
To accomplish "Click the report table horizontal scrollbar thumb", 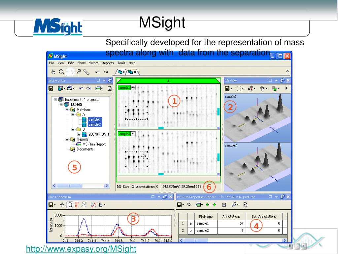I will point(195,240).
